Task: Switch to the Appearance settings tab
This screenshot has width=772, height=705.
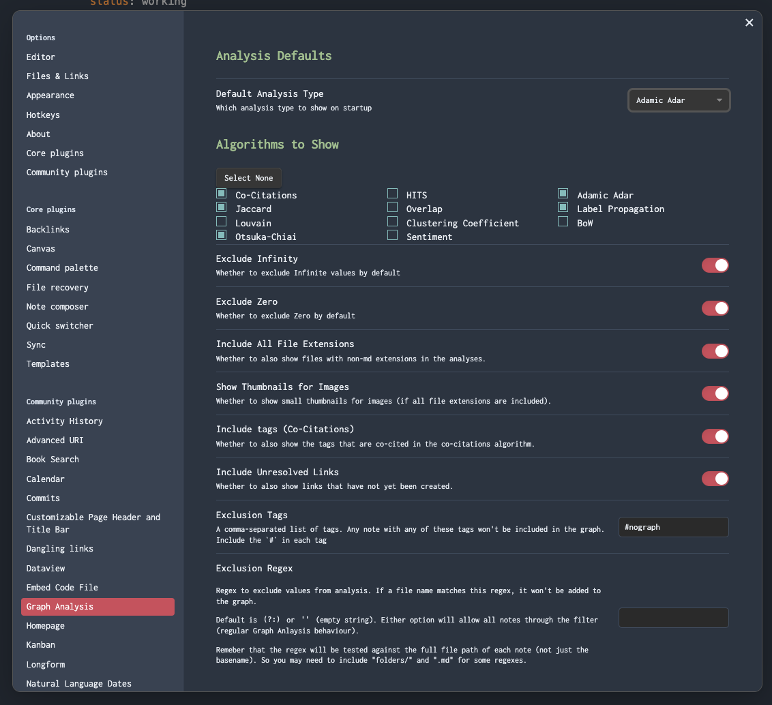Action: click(50, 95)
